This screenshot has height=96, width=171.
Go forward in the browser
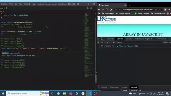point(103,10)
